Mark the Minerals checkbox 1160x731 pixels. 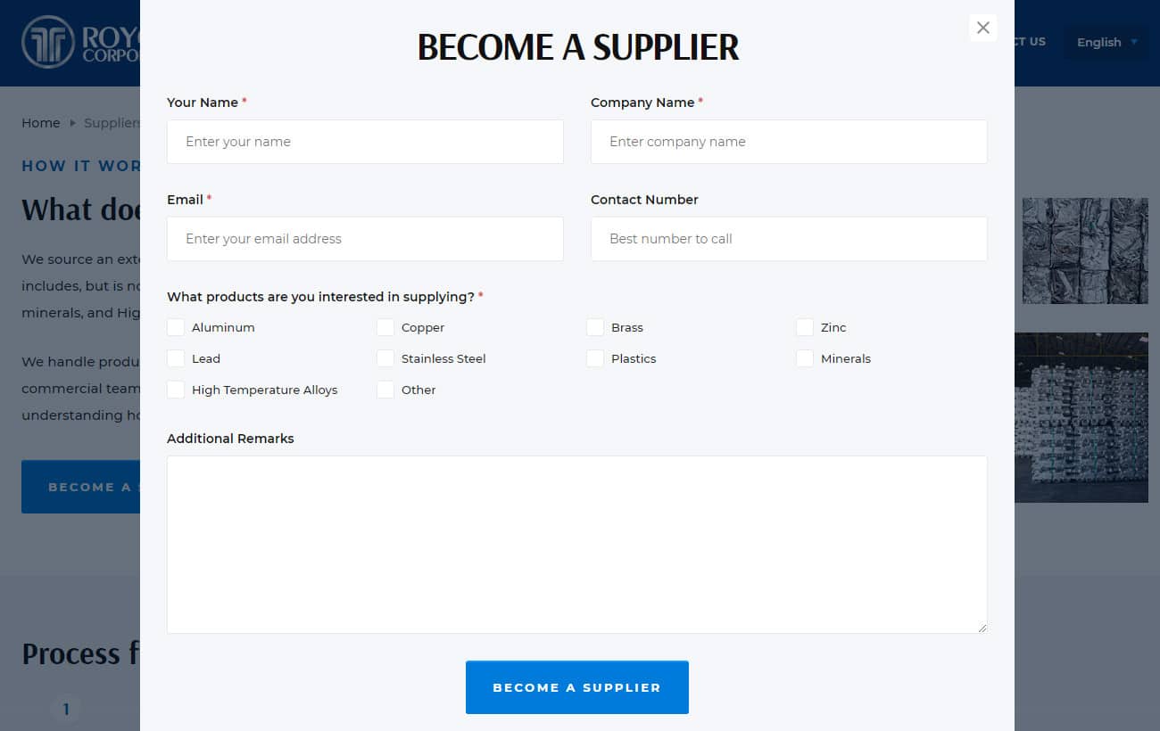[x=805, y=358]
